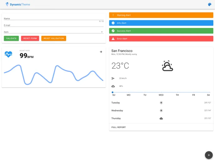Open the theme palette icon
215x160 pixels.
pos(209,4)
